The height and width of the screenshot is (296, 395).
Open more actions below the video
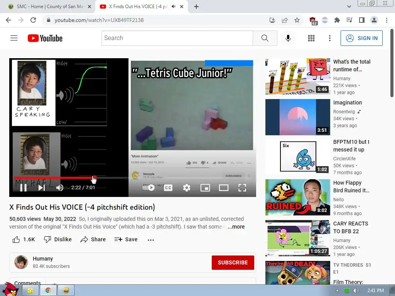(x=151, y=240)
